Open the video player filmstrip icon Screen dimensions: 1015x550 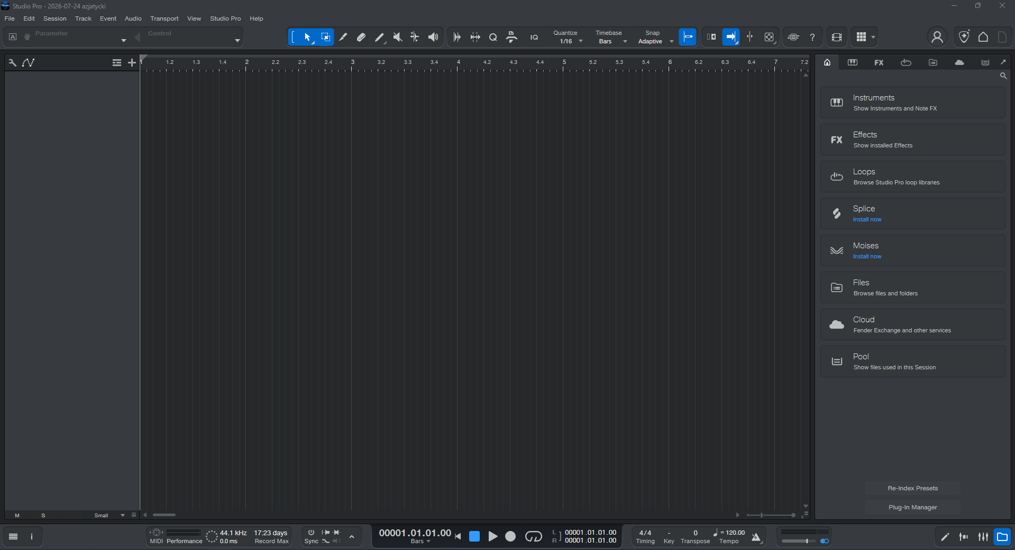pyautogui.click(x=836, y=37)
